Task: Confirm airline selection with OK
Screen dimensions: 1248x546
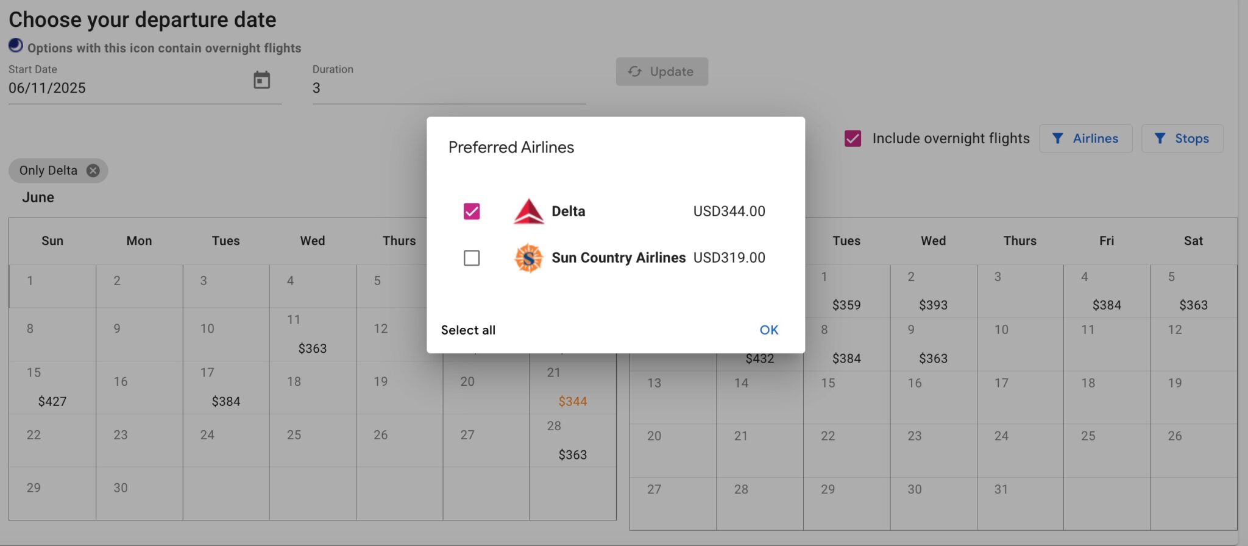Action: (768, 330)
